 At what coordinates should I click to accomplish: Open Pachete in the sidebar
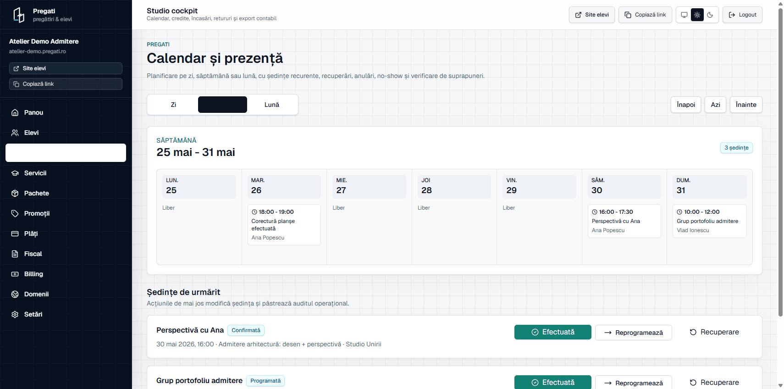pos(66,193)
